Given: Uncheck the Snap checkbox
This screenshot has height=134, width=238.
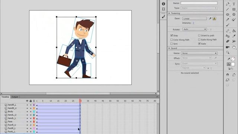Looking at the screenshot, I should coord(171,35).
